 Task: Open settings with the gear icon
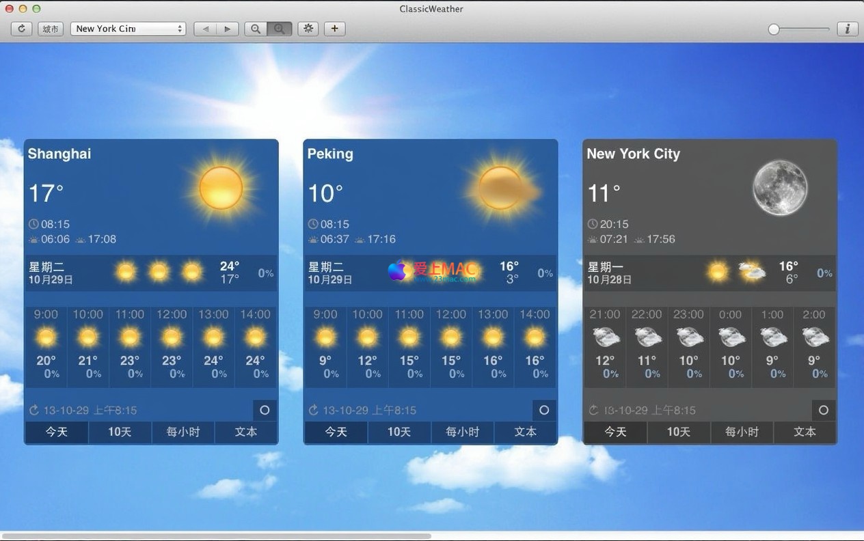coord(308,29)
